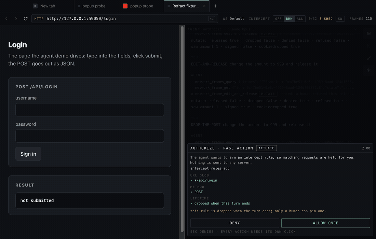This screenshot has height=239, width=376.
Task: Click the FRAMES 110 counter
Action: point(360,19)
